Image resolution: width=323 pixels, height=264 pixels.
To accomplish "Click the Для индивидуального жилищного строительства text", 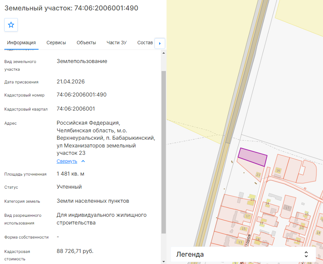I will coord(102,219).
